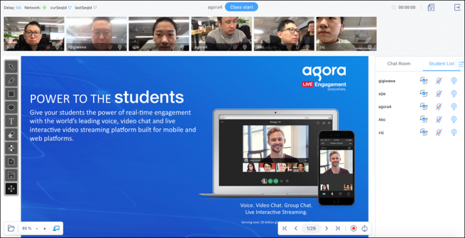Pick the eraser tool
The height and width of the screenshot is (238, 465).
click(x=11, y=134)
